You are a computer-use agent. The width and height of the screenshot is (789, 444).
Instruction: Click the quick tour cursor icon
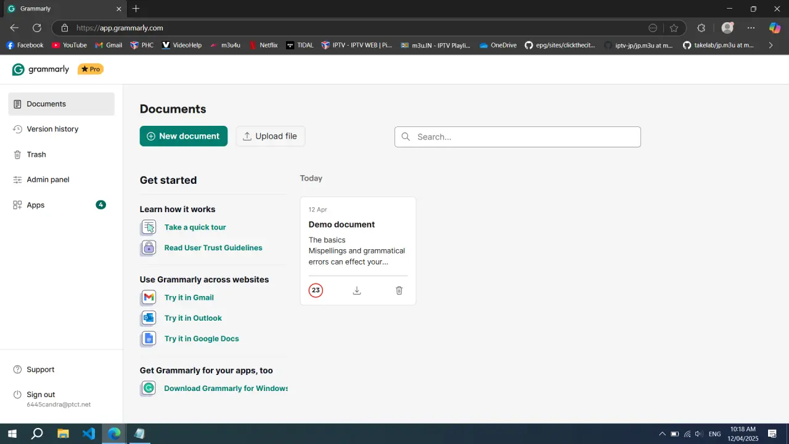tap(149, 228)
